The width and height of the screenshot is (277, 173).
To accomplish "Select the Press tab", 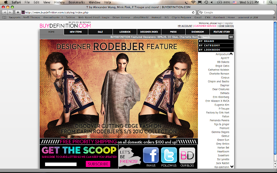I will pyautogui.click(x=173, y=32).
